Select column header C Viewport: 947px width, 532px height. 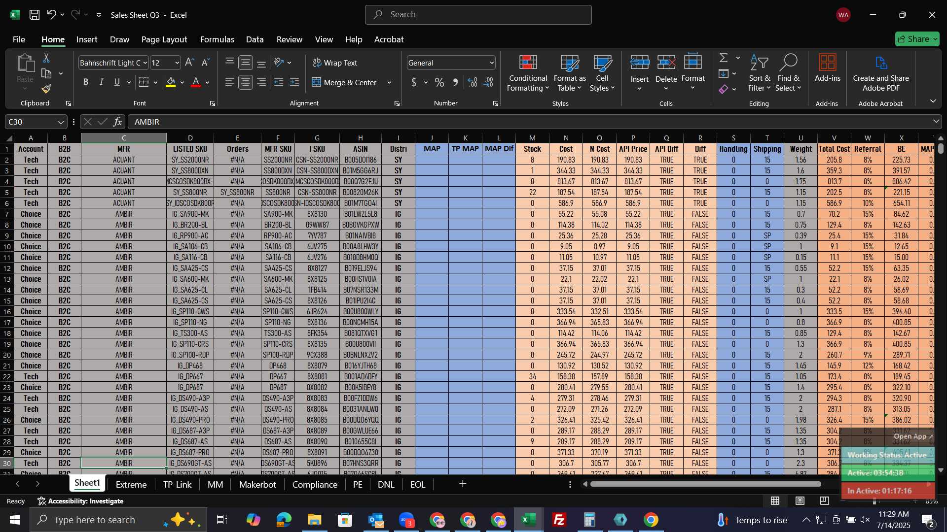point(124,138)
